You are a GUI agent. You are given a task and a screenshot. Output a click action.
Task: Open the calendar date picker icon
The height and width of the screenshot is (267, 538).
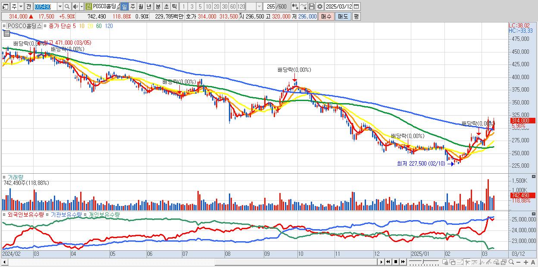[356, 6]
